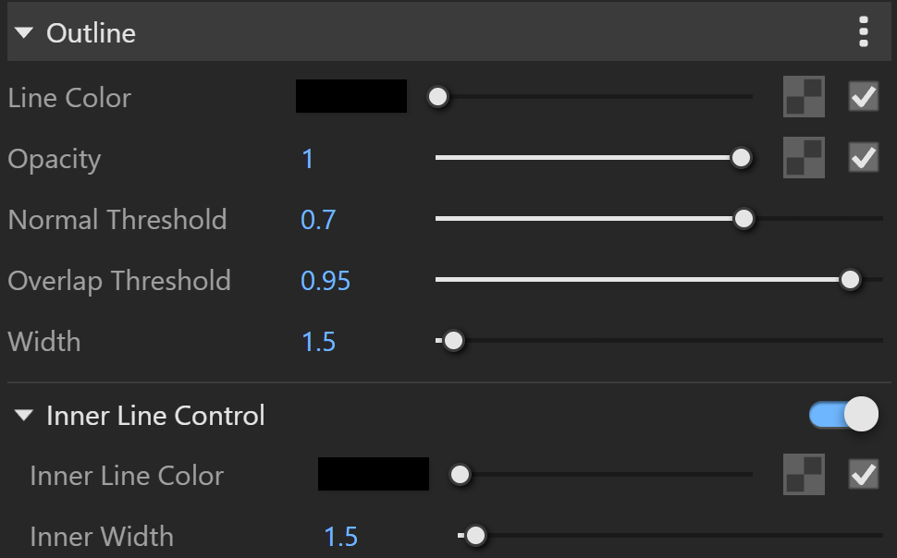The height and width of the screenshot is (558, 897).
Task: Open the black Line Color swatch
Action: 351,96
